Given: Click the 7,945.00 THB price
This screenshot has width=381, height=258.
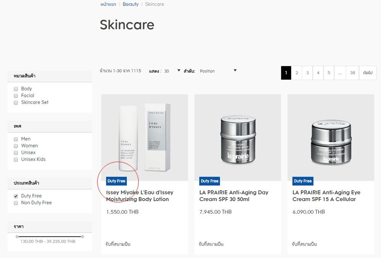Looking at the screenshot, I should 216,212.
